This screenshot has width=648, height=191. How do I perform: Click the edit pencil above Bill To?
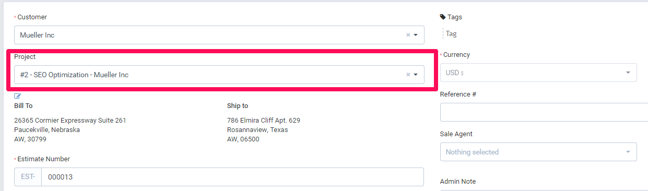18,96
